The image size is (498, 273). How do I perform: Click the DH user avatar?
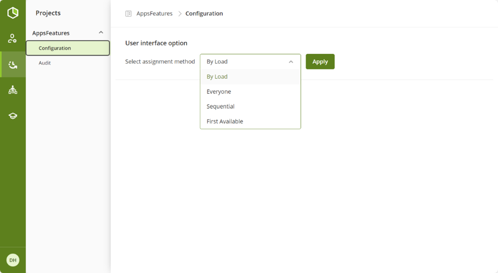click(13, 260)
